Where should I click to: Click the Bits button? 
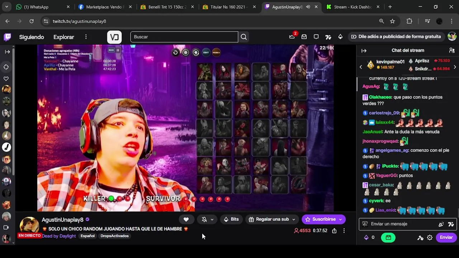click(x=231, y=219)
